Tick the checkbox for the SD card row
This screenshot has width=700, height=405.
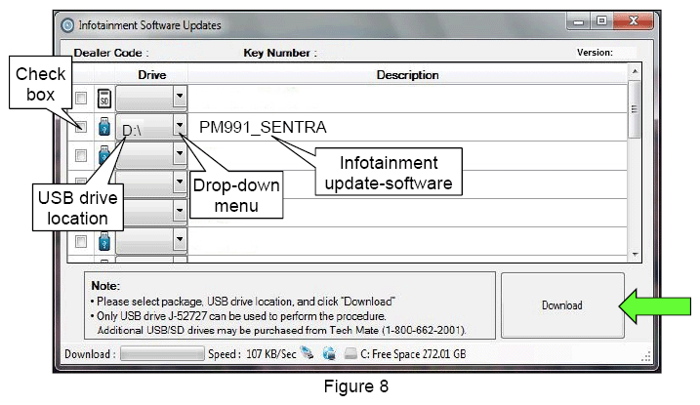pyautogui.click(x=81, y=98)
